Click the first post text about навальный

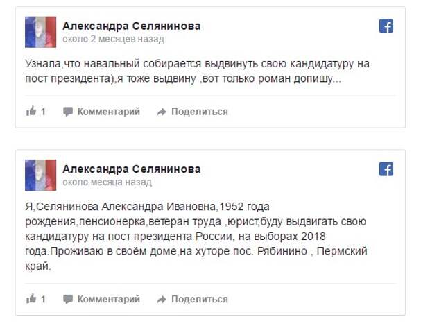197,71
